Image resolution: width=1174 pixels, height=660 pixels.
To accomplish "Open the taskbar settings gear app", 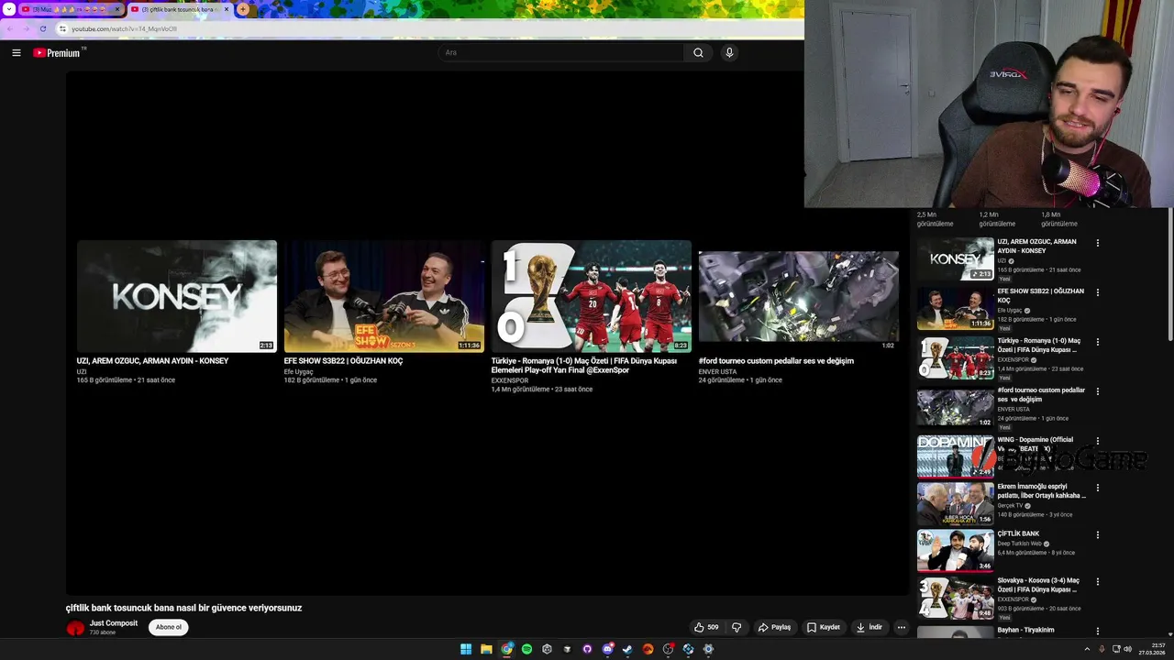I will 708,649.
